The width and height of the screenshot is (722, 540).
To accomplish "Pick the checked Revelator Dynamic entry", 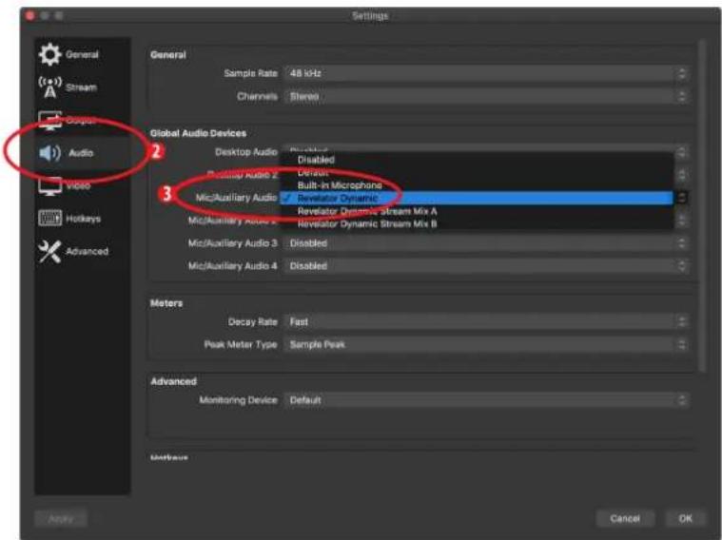I will 477,199.
